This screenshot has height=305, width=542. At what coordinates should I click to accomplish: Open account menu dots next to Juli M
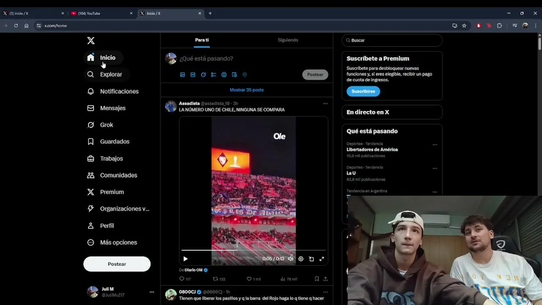click(x=152, y=292)
